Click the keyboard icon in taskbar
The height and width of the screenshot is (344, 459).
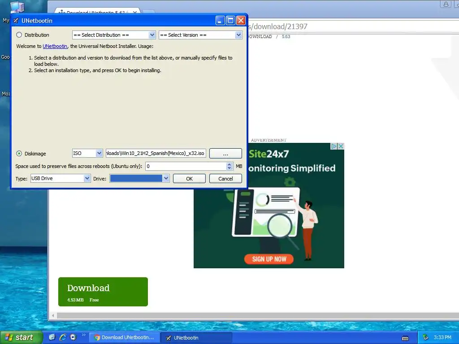point(405,338)
